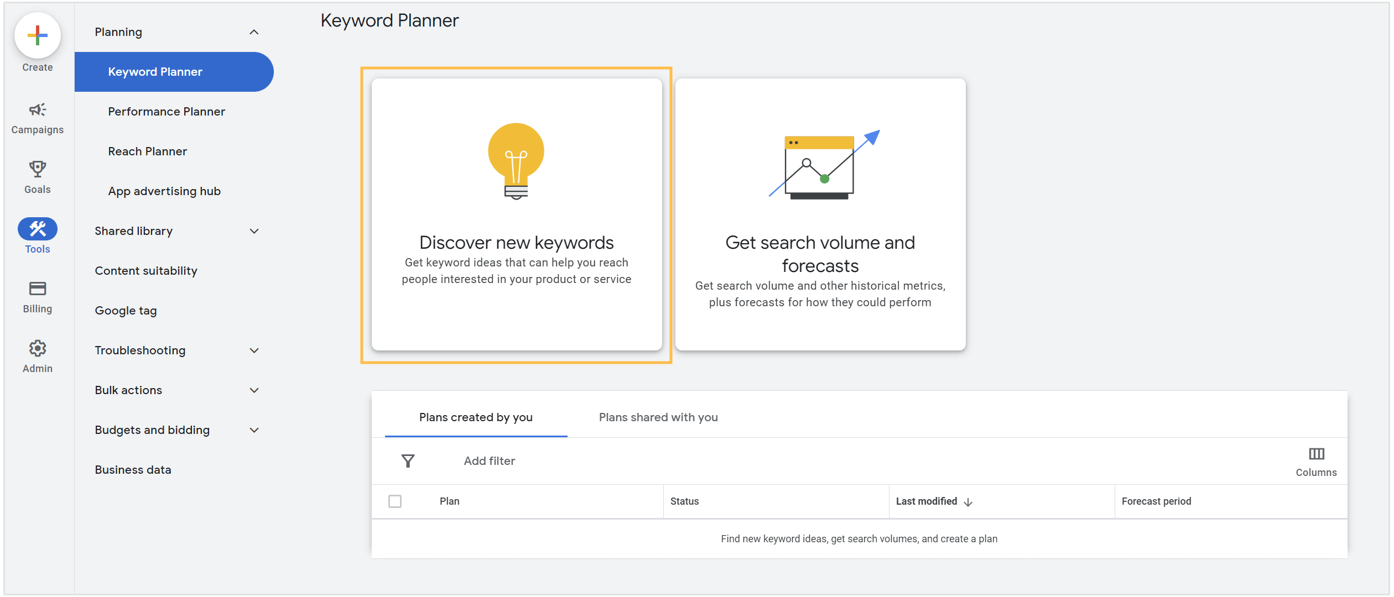Click the Add filter funnel icon
This screenshot has height=597, width=1394.
pos(408,460)
